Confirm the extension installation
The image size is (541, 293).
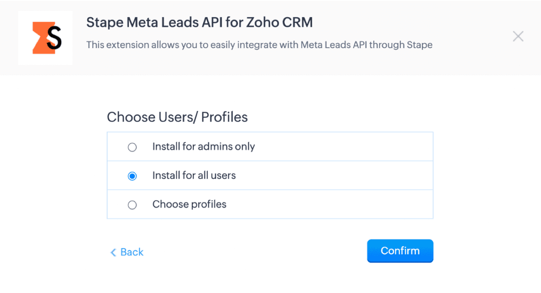(x=400, y=250)
